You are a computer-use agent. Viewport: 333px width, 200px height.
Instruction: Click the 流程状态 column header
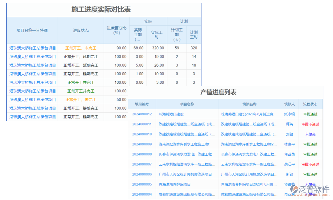pos(310,103)
